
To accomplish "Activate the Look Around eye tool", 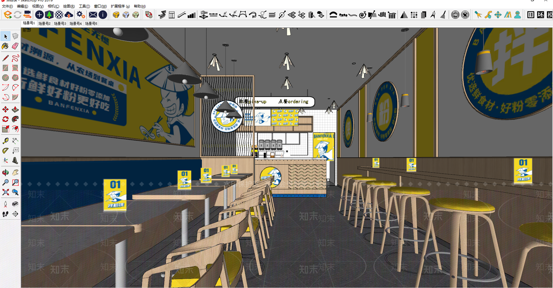I will tap(15, 204).
